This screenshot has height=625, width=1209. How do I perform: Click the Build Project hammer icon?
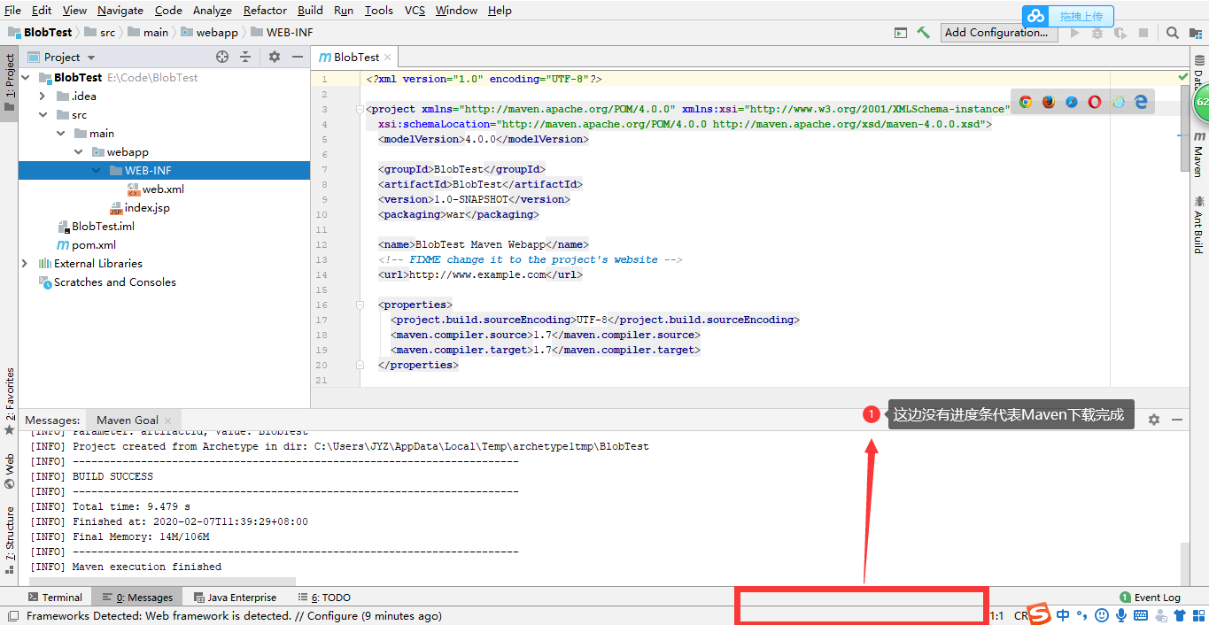[x=924, y=33]
